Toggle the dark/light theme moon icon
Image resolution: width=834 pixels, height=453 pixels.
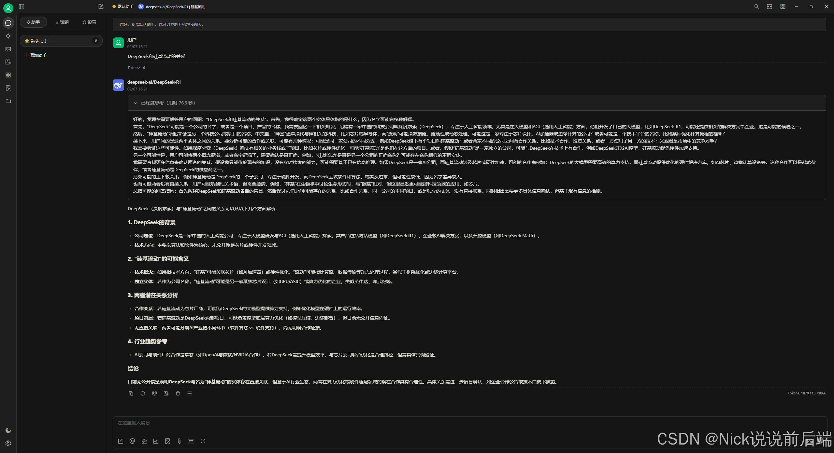click(x=8, y=431)
